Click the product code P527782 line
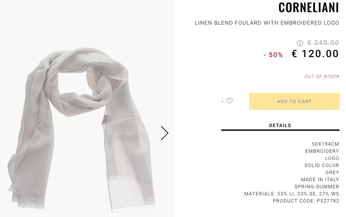Screen dimensions: 346x217 306,201
